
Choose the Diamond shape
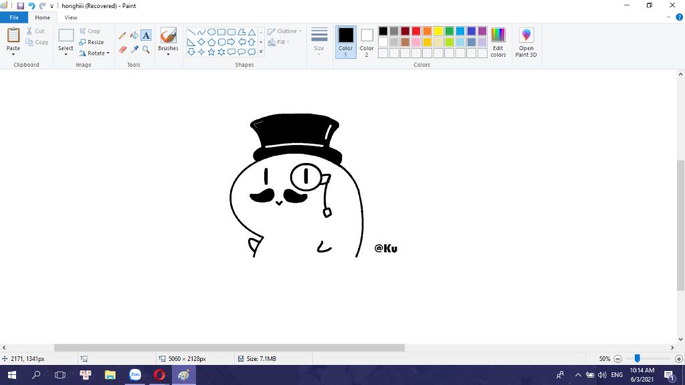pos(201,42)
